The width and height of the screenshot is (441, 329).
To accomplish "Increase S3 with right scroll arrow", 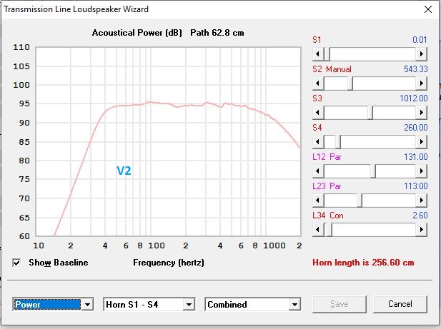I will pos(421,113).
